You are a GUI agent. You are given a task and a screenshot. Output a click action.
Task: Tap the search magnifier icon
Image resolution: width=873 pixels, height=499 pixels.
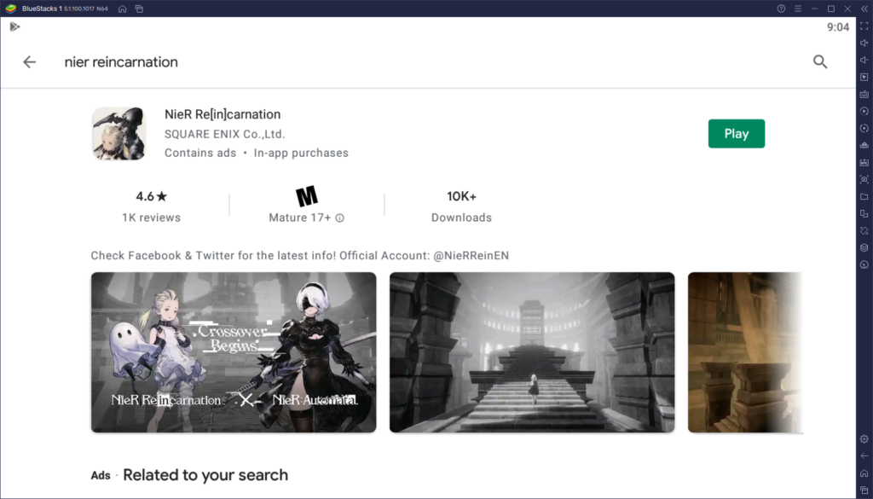coord(820,61)
